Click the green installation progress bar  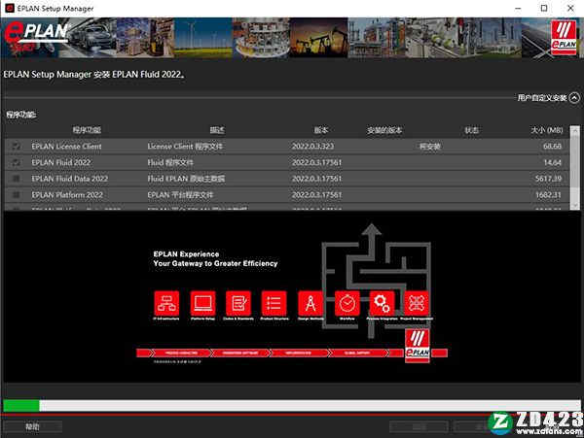pos(21,405)
